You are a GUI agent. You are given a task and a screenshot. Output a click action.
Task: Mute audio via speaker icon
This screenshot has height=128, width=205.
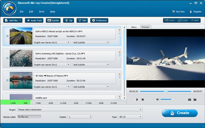(158, 99)
